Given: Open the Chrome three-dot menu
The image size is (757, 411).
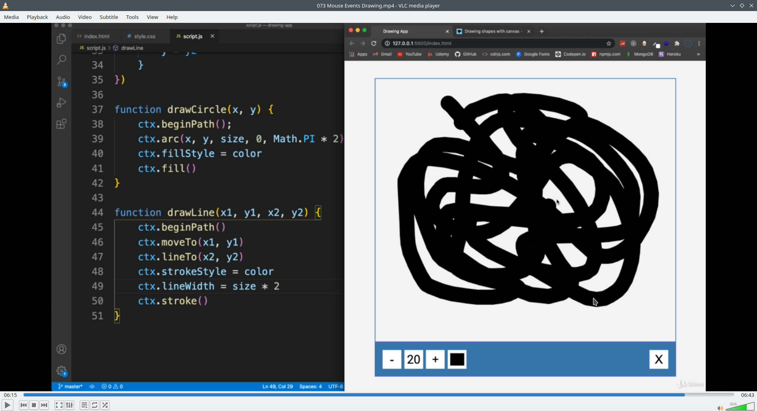Looking at the screenshot, I should click(699, 43).
